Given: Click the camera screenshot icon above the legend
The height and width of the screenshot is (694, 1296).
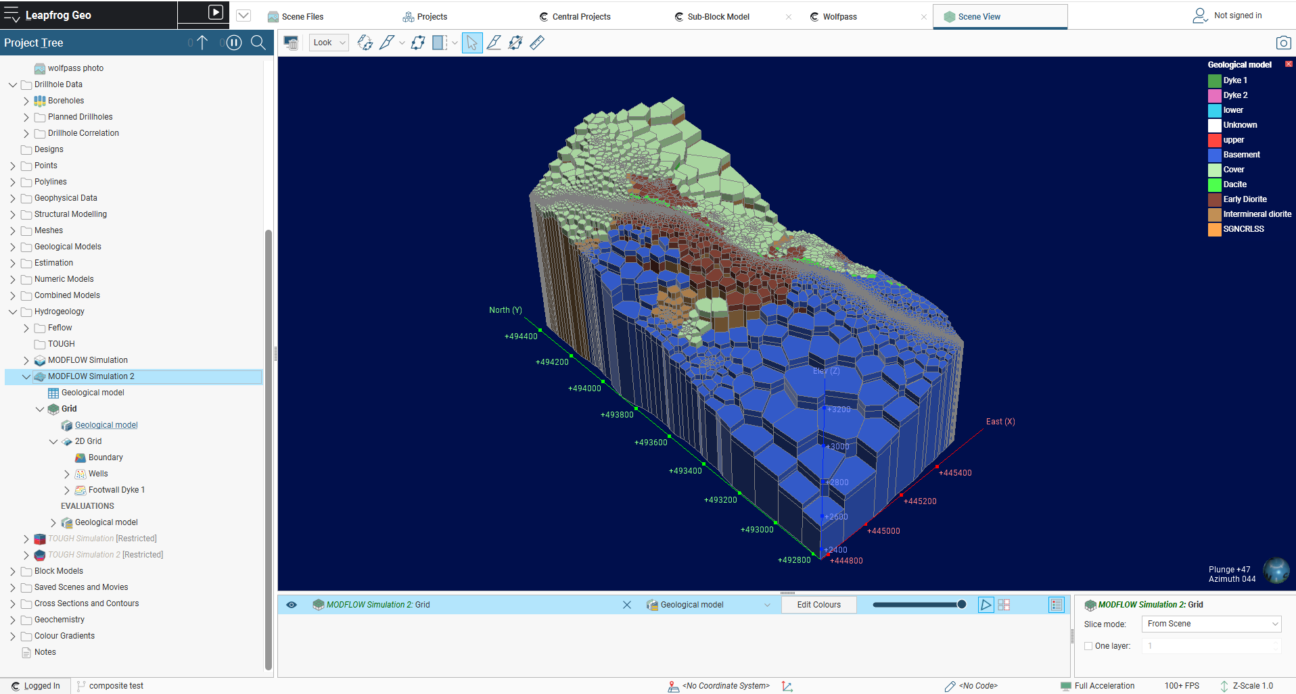Looking at the screenshot, I should point(1282,42).
